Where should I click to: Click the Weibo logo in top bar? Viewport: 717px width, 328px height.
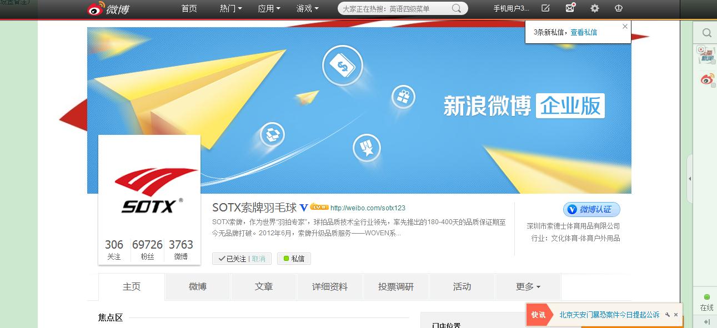pos(108,8)
